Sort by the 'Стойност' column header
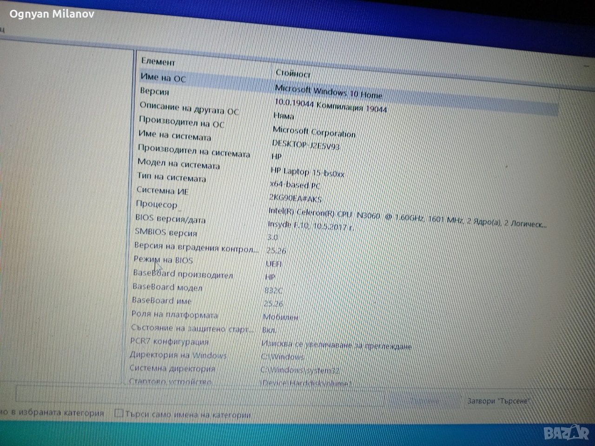 293,73
